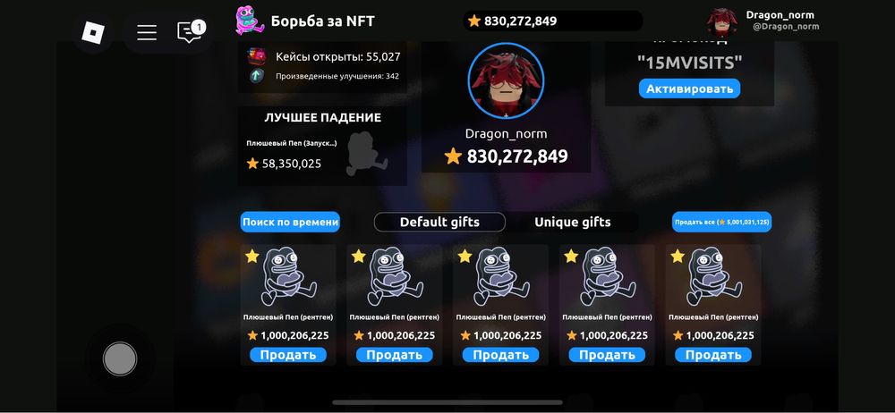Select the second Плюшевый Пеп gift image

click(x=396, y=276)
